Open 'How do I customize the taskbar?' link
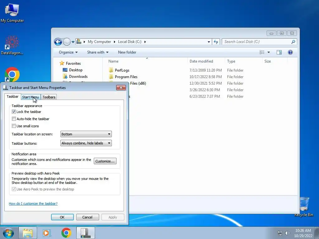Viewport: 319px width, 239px height. [x=33, y=204]
